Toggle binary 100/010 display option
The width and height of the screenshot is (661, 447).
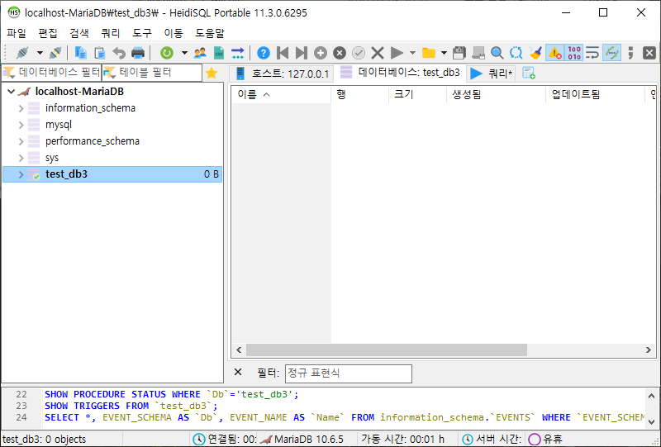click(x=574, y=53)
